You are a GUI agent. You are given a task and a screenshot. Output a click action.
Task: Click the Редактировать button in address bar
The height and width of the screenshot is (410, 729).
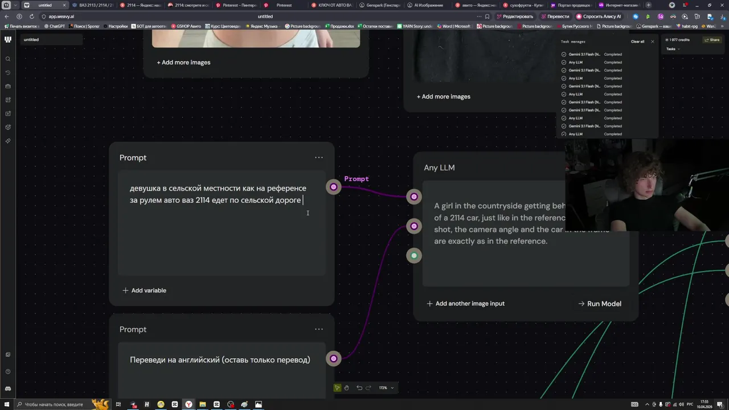[515, 17]
